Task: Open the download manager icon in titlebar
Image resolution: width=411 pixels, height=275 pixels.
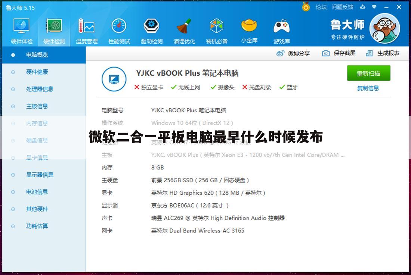Action: tap(362, 7)
